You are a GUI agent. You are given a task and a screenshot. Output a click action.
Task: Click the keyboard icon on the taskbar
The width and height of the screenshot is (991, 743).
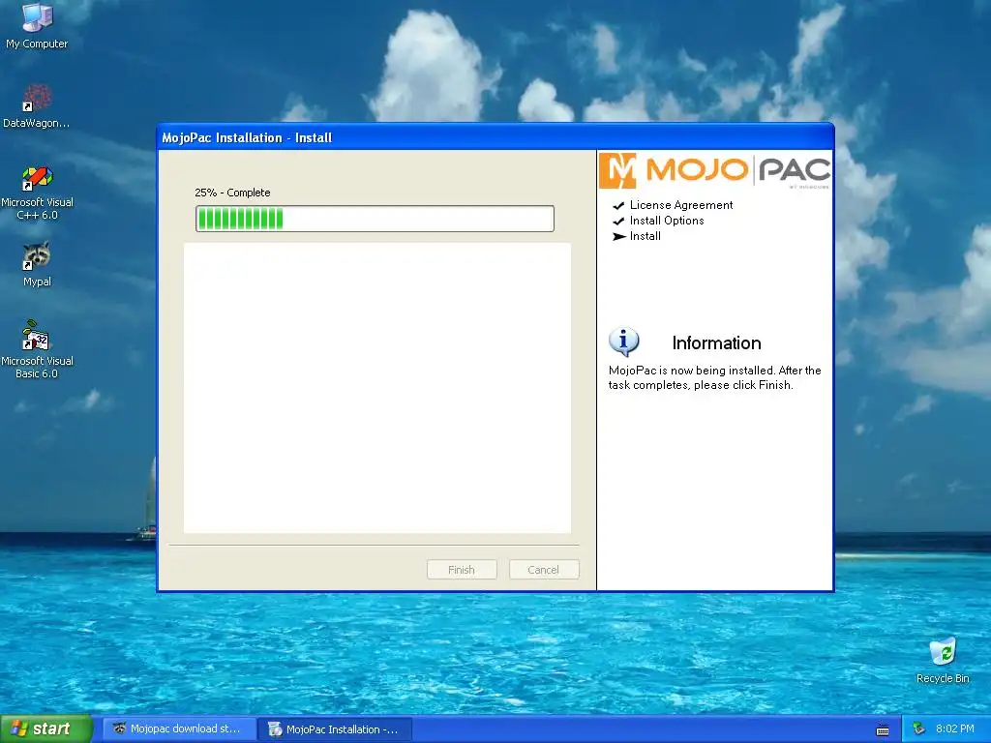(x=883, y=729)
